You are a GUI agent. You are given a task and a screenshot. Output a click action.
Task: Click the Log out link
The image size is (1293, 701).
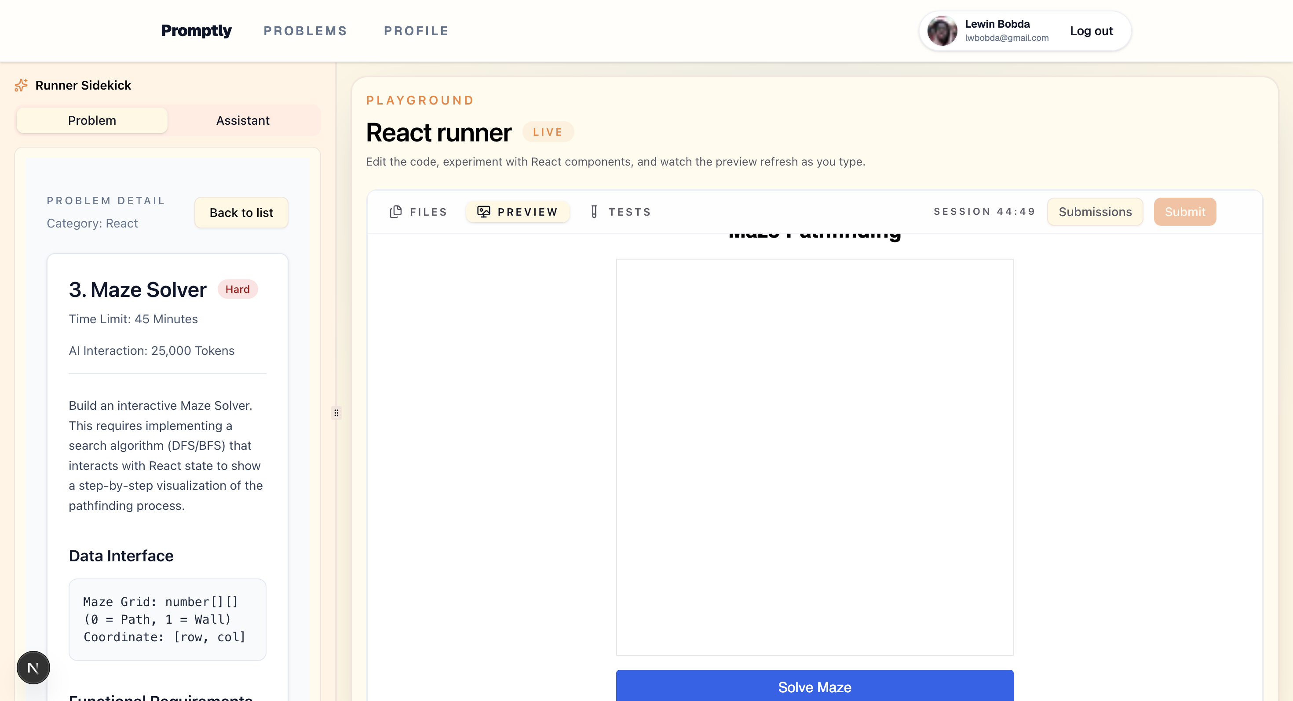click(x=1091, y=31)
